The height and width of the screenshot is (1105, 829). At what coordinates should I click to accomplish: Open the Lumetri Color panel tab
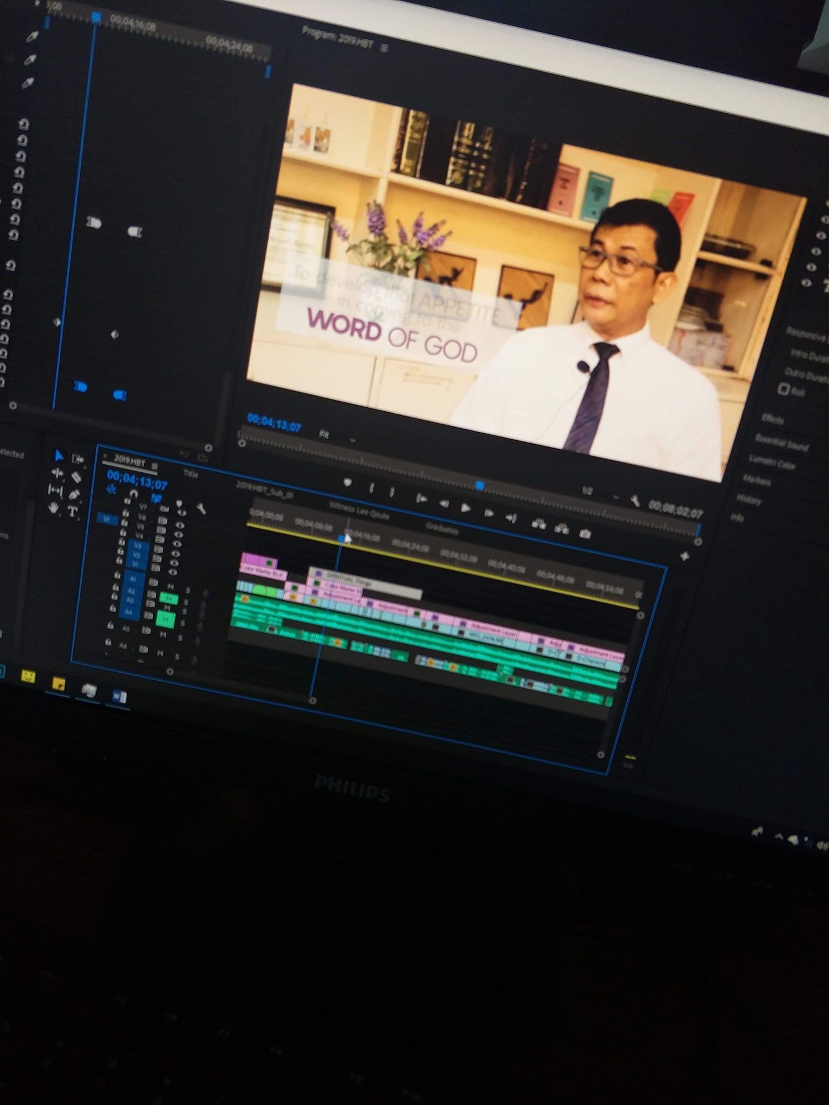tap(772, 462)
